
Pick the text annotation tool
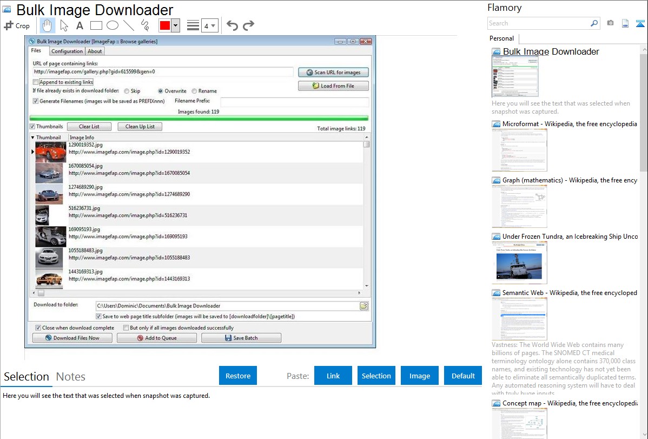(x=80, y=25)
